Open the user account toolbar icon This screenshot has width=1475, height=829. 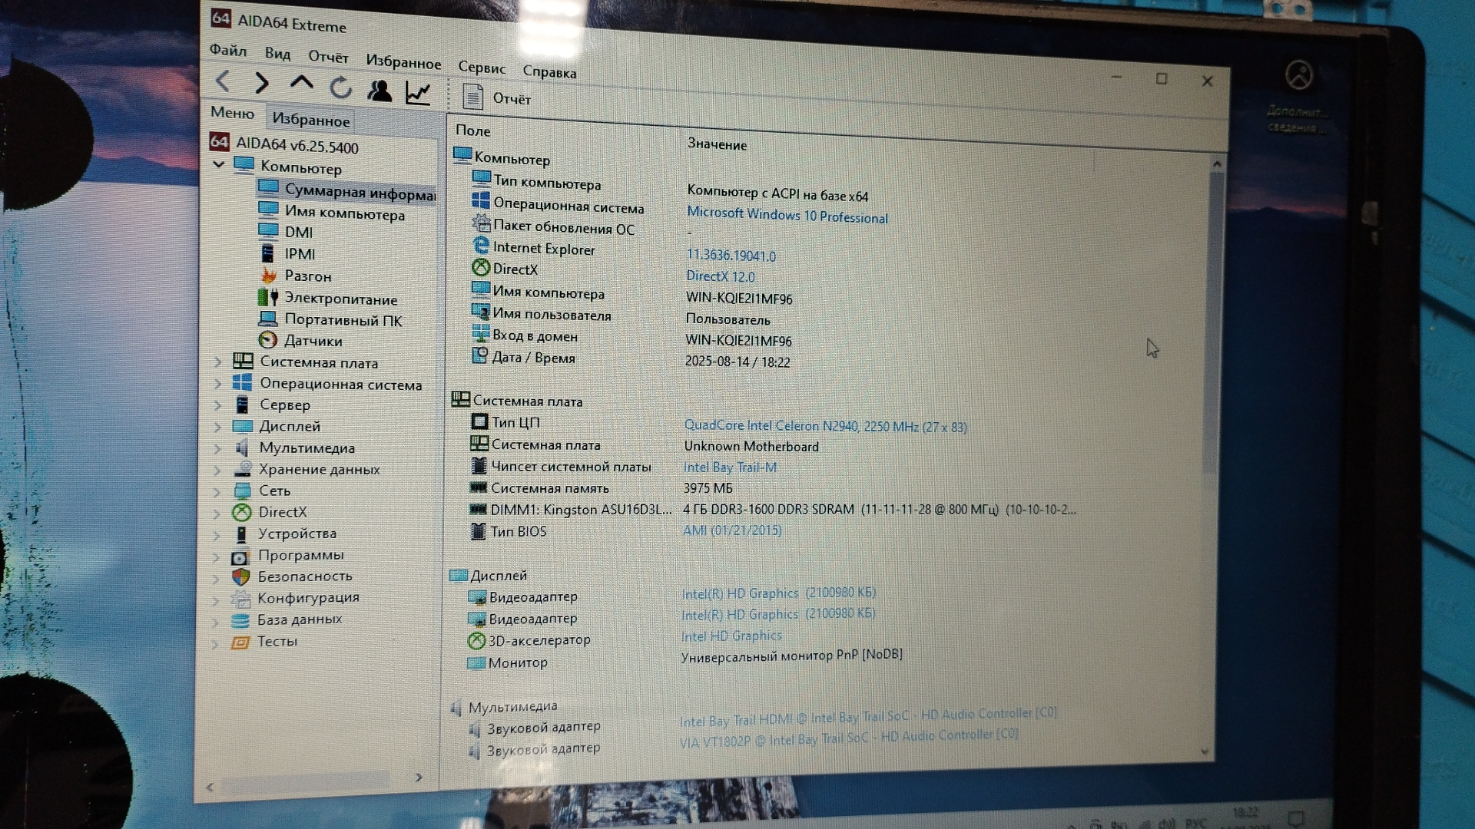pos(380,91)
